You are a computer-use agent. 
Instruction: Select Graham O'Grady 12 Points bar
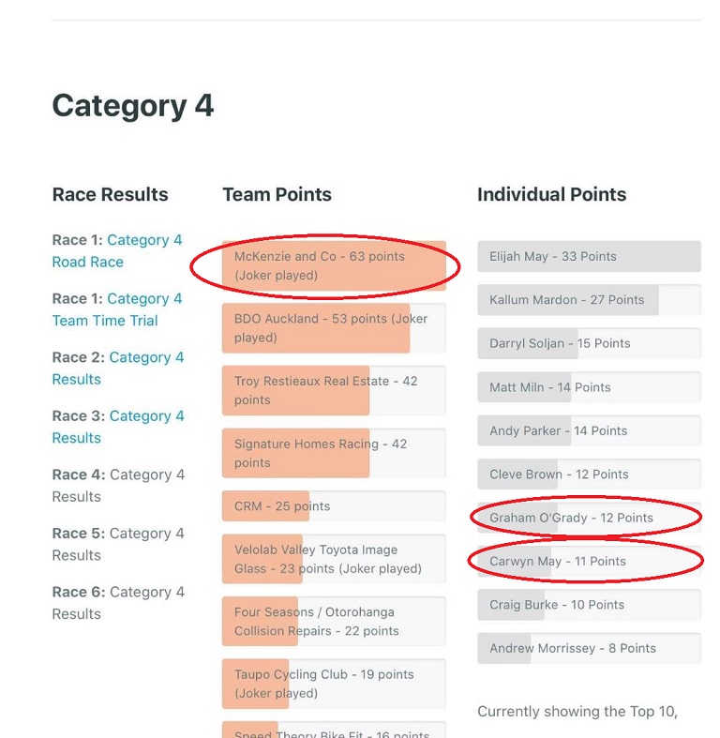[588, 518]
